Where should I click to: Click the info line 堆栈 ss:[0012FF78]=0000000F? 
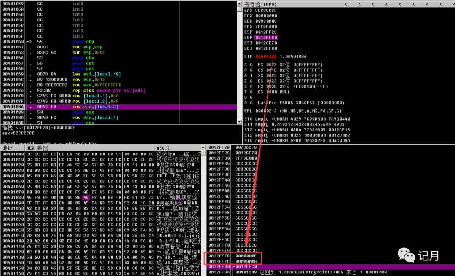(38, 128)
